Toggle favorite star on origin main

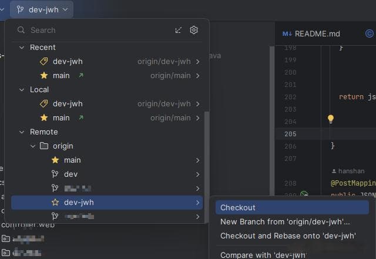click(55, 160)
